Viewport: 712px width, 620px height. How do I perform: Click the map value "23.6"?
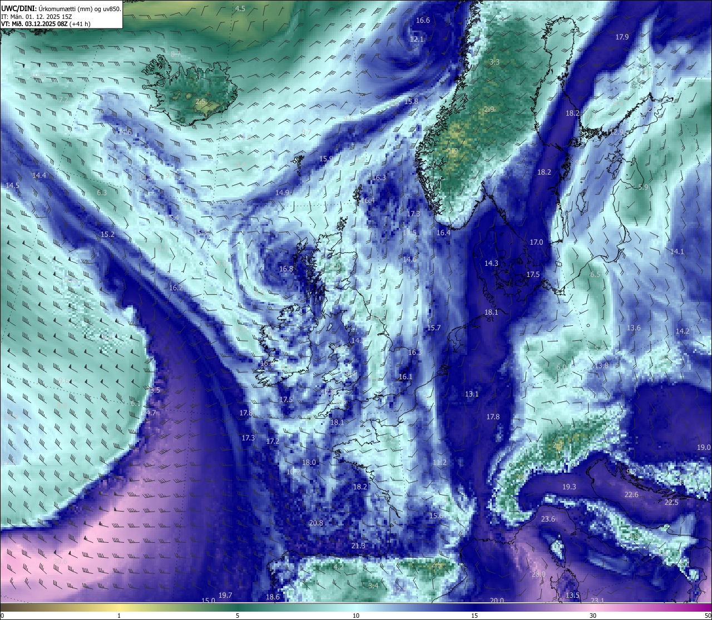tap(548, 519)
